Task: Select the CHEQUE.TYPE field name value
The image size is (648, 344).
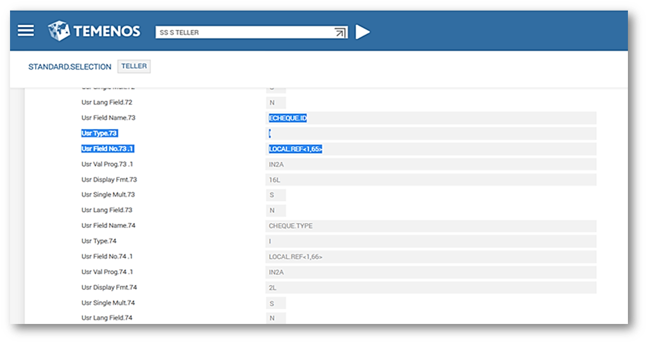Action: point(430,226)
